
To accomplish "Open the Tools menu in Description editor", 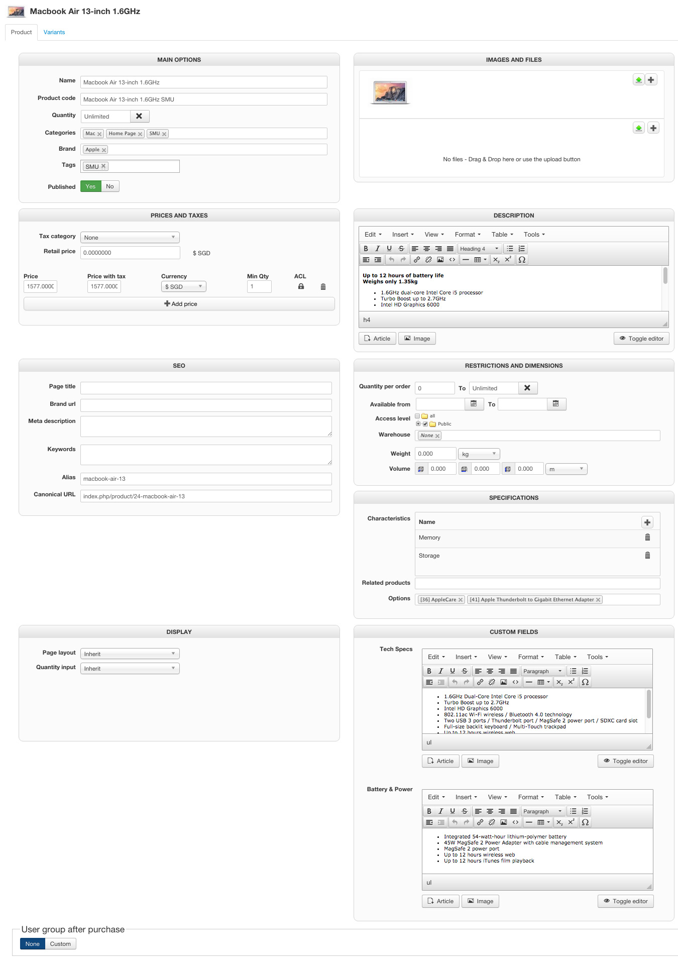I will coord(534,235).
